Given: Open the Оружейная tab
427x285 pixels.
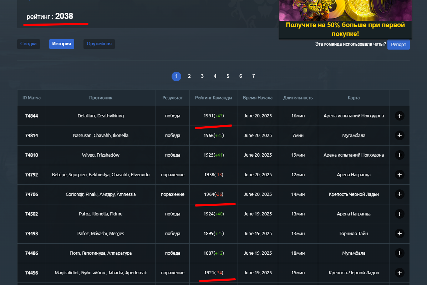Looking at the screenshot, I should tap(99, 44).
